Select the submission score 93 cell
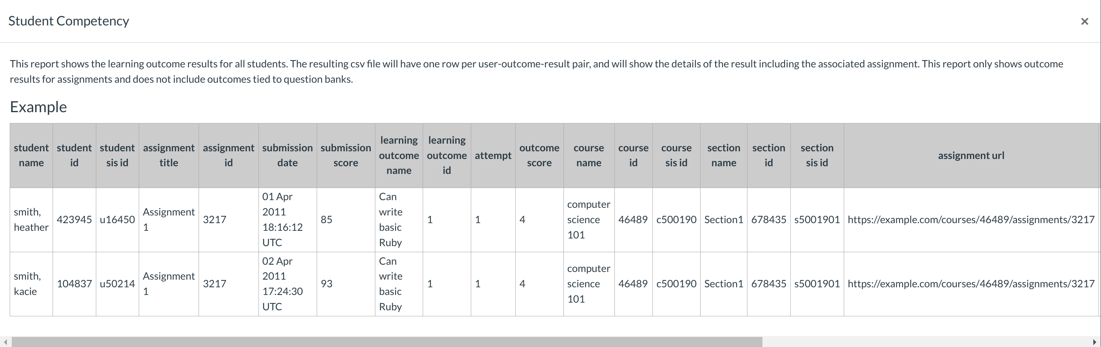Screen dimensions: 1101x347 coord(326,284)
